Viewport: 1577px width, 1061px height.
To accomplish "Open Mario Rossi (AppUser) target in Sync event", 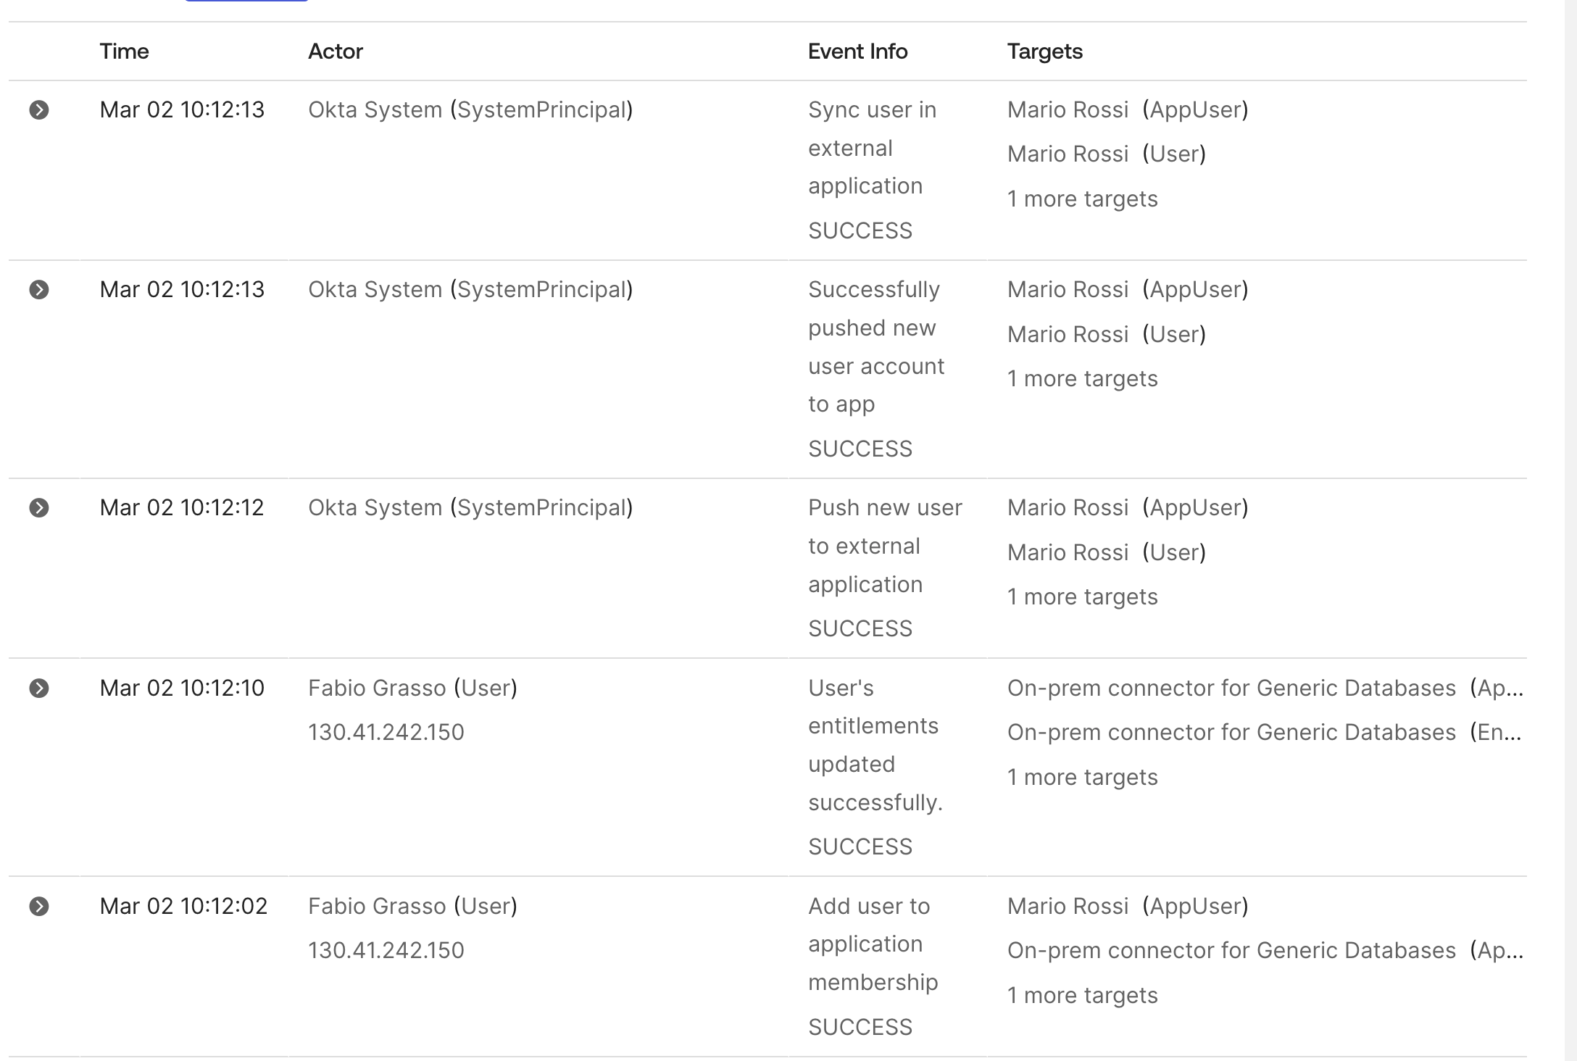I will tap(1068, 110).
